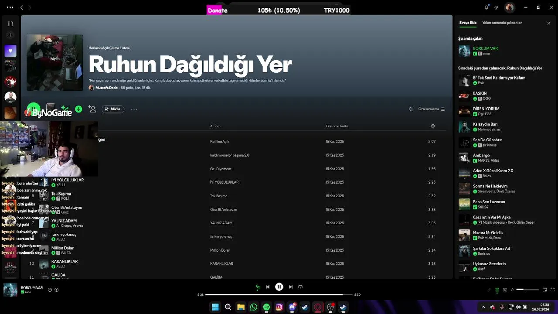Toggle smart shuffle in the player bar
Image resolution: width=558 pixels, height=314 pixels.
point(258,287)
